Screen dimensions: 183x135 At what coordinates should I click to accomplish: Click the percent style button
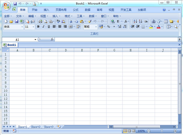coord(109,27)
